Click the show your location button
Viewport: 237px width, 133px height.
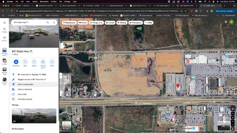coord(233,117)
